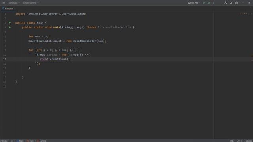
Task: Change UTF-8 file encoding in status bar
Action: click(240, 141)
